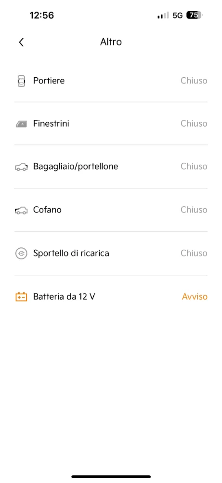Tap the Portiere car doors icon

(21, 81)
